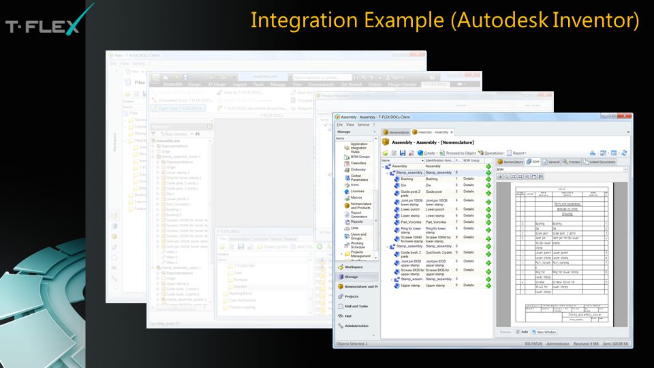Select Bushing row in nomenclature tree

tap(437, 179)
